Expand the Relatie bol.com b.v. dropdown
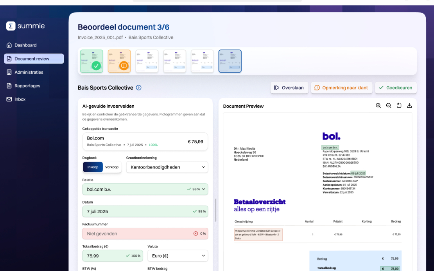 [x=203, y=189]
